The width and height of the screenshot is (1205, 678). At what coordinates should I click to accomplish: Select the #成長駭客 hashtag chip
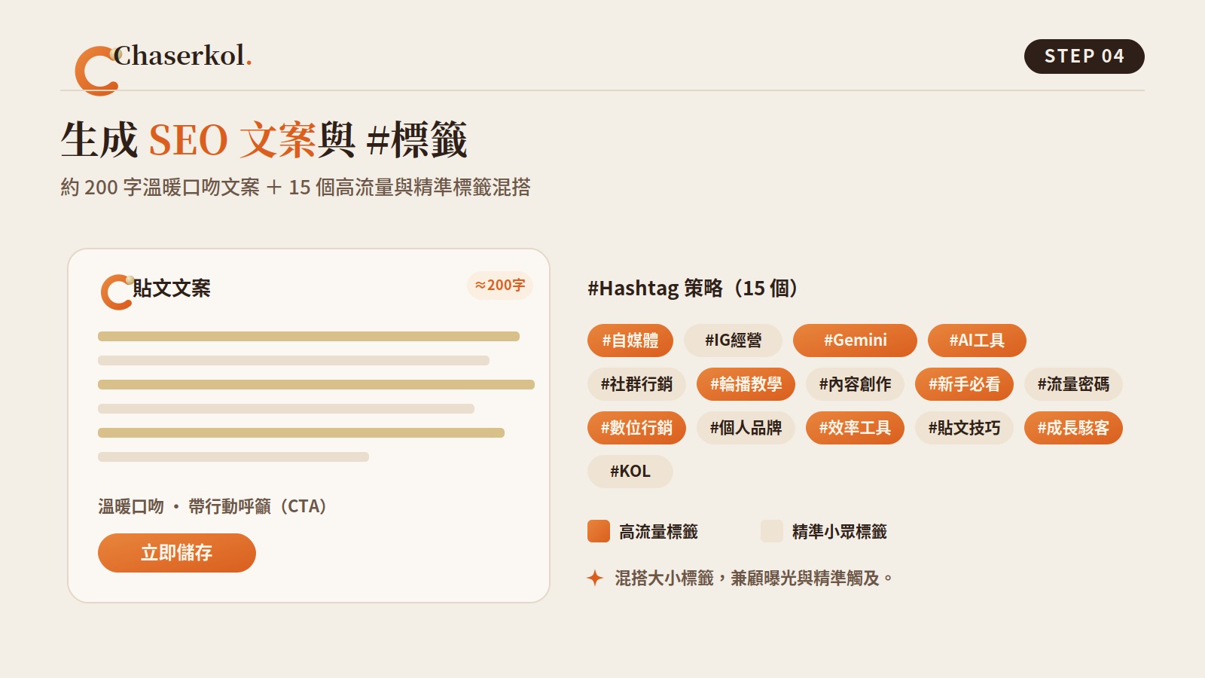1073,428
